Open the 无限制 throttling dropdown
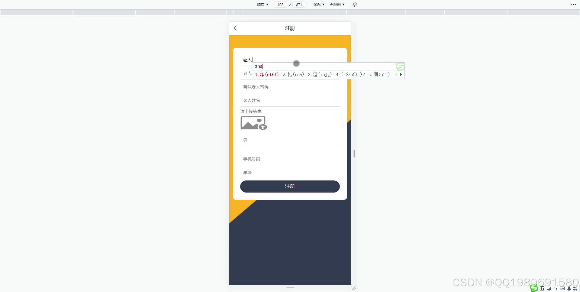 pos(337,5)
